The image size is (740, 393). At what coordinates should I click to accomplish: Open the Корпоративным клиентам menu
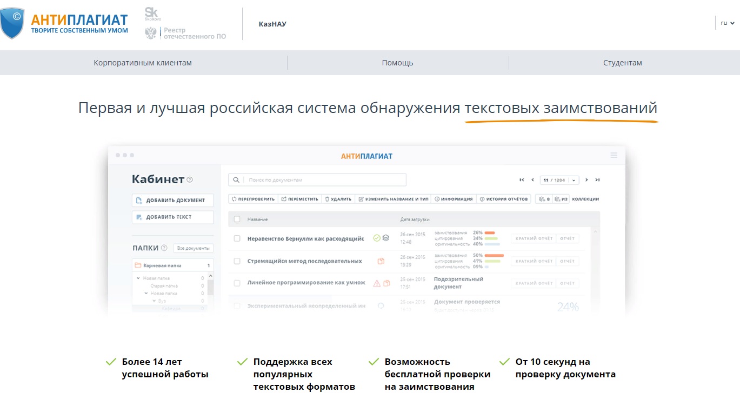pos(143,63)
